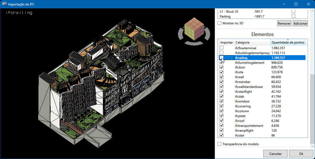Click the TQS app icon in title bar

(x=4, y=4)
